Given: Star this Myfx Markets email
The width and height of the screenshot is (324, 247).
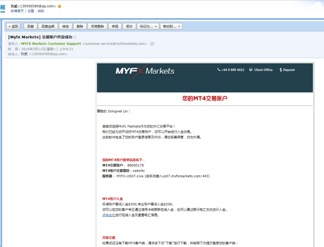Looking at the screenshot, I should click(75, 37).
